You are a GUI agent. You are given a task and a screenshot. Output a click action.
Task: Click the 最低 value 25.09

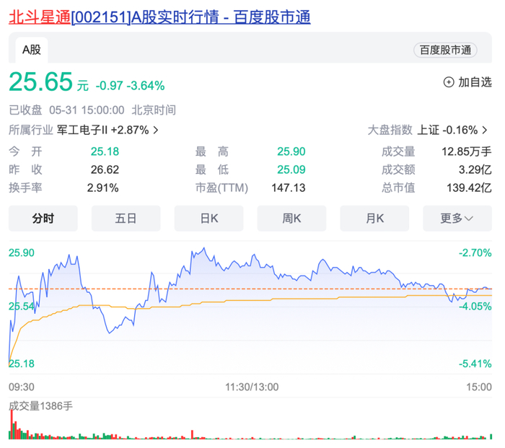[291, 170]
